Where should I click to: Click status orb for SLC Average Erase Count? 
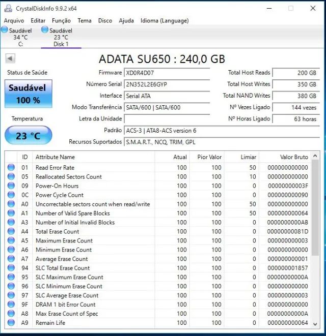point(11,295)
